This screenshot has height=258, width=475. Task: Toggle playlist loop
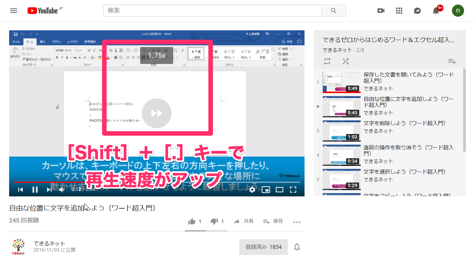(327, 61)
